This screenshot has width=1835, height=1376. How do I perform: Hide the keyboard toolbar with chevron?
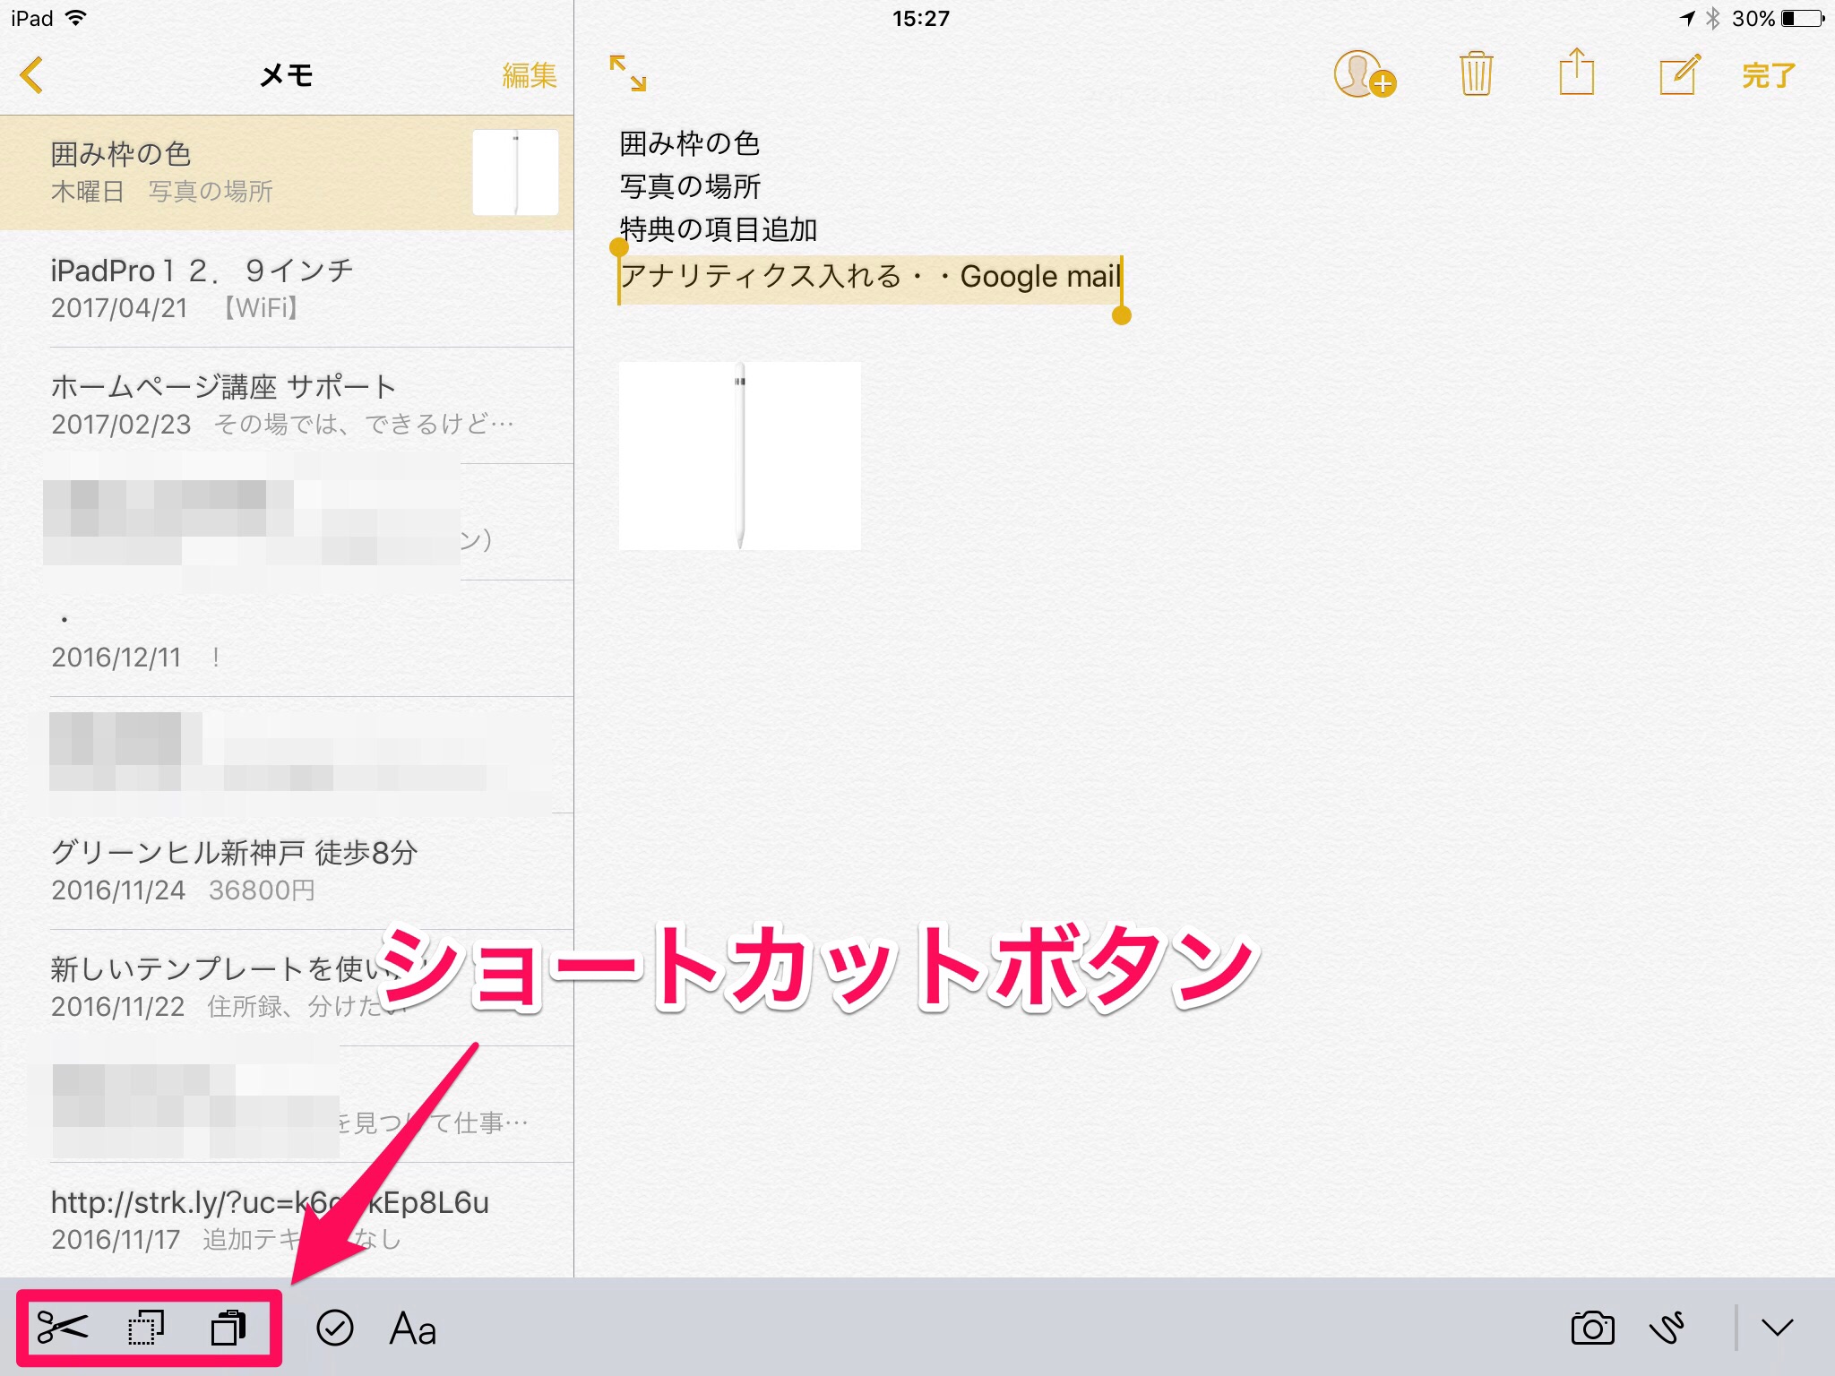coord(1778,1328)
